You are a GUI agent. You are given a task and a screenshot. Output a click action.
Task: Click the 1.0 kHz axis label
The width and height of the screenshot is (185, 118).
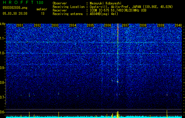(2, 53)
